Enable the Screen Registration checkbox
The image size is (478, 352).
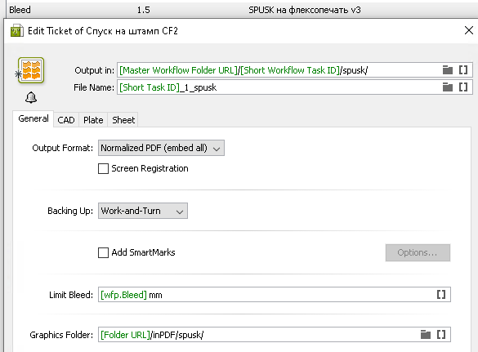point(103,168)
